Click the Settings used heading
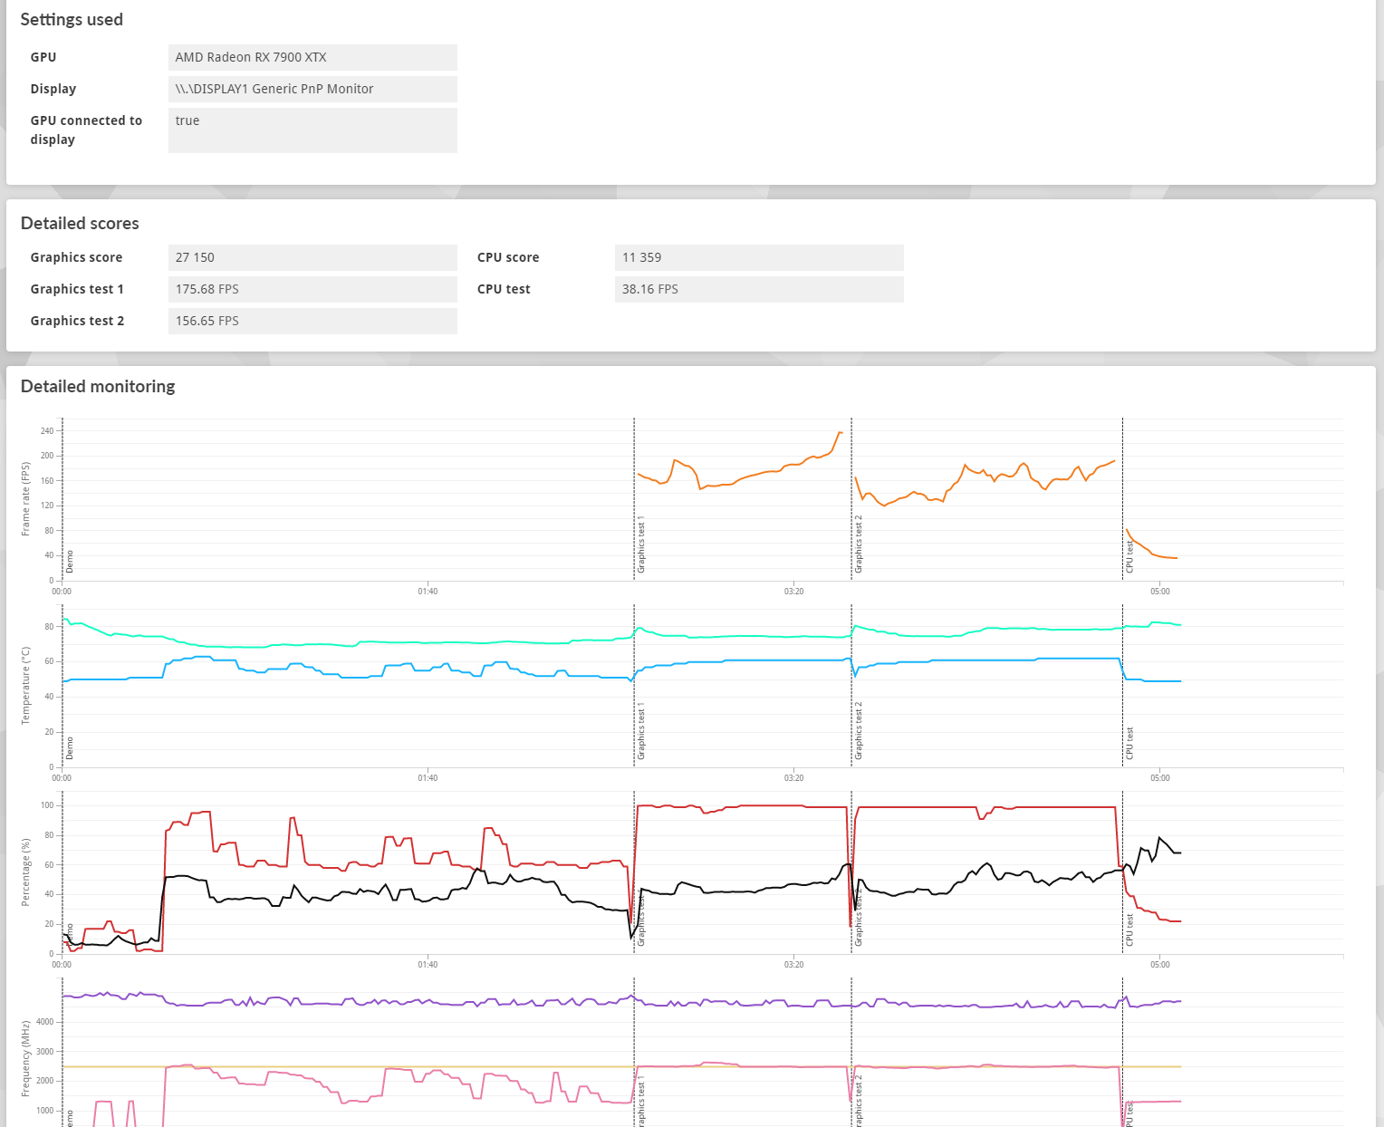This screenshot has width=1384, height=1127. (x=72, y=20)
